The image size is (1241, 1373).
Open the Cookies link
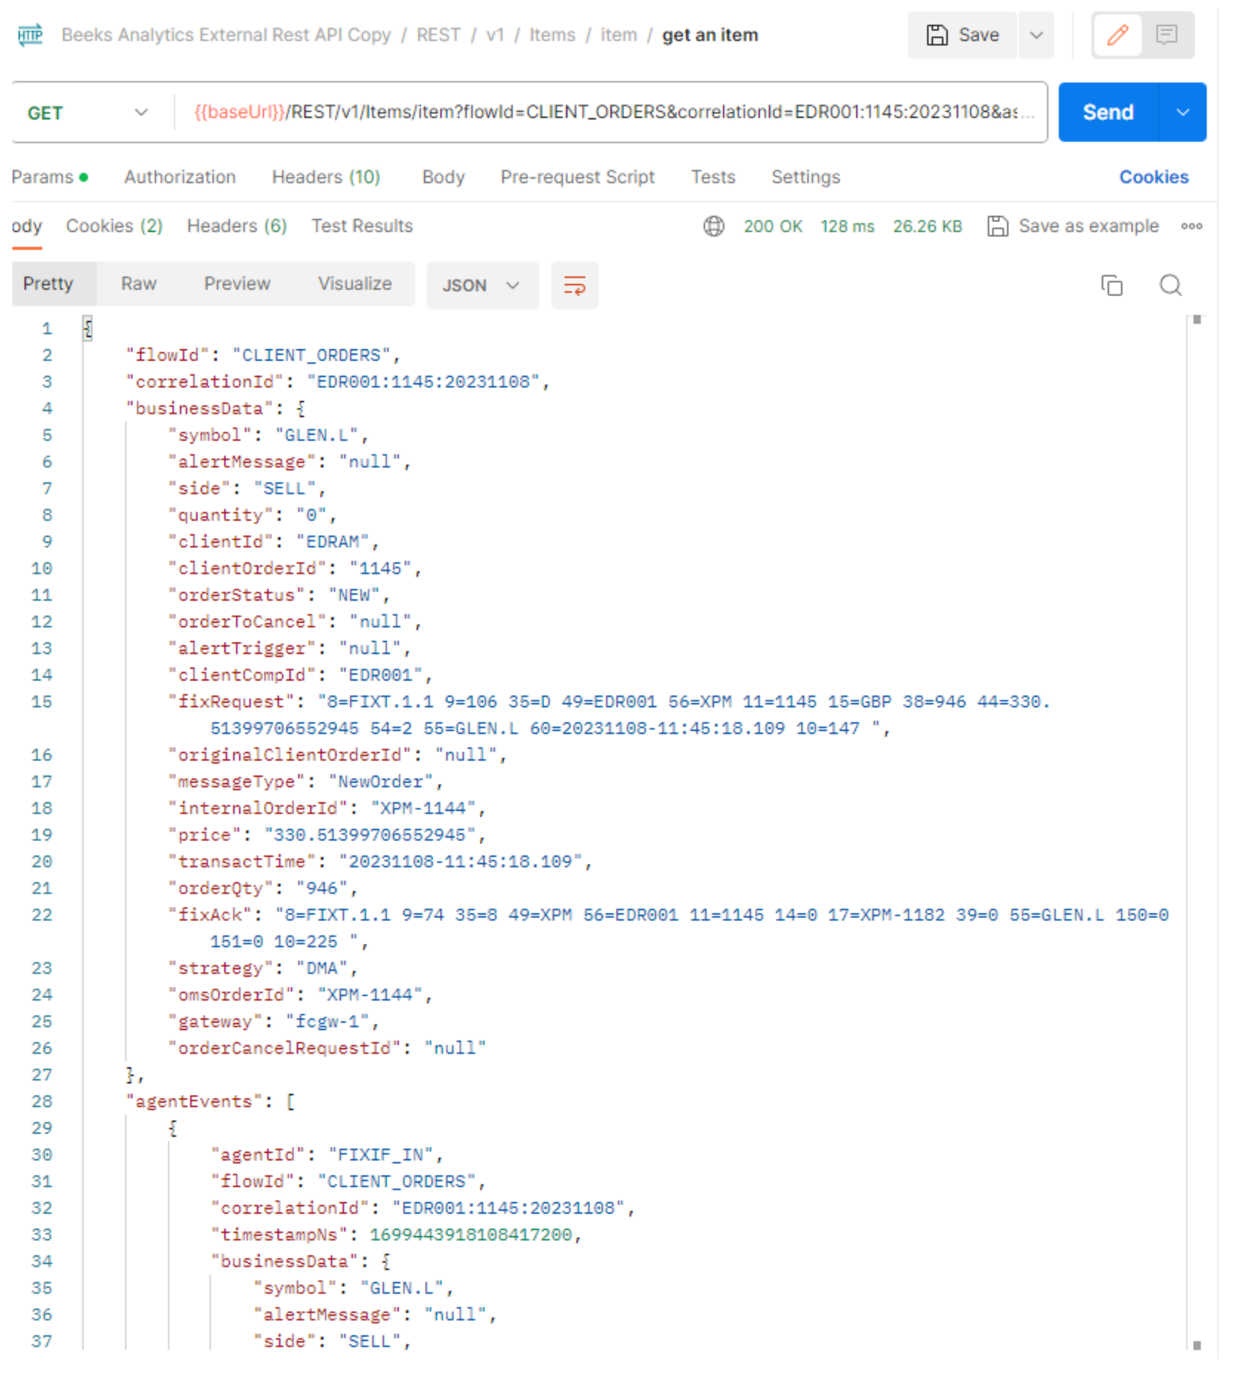click(1153, 177)
